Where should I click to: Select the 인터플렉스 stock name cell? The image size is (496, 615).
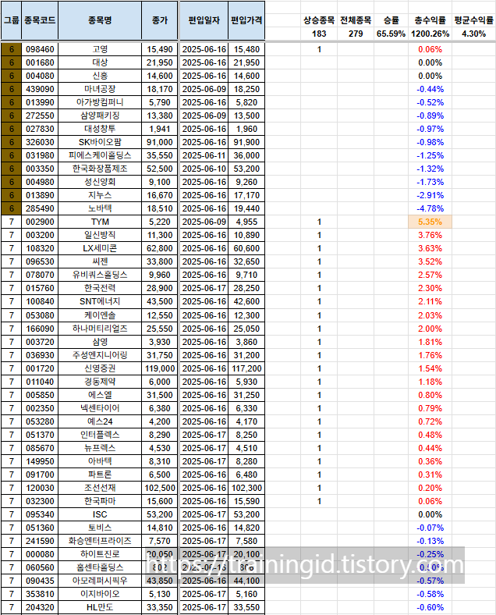(x=100, y=435)
